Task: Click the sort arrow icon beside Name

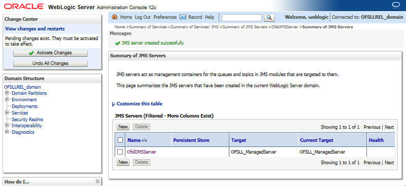Action: [x=144, y=140]
